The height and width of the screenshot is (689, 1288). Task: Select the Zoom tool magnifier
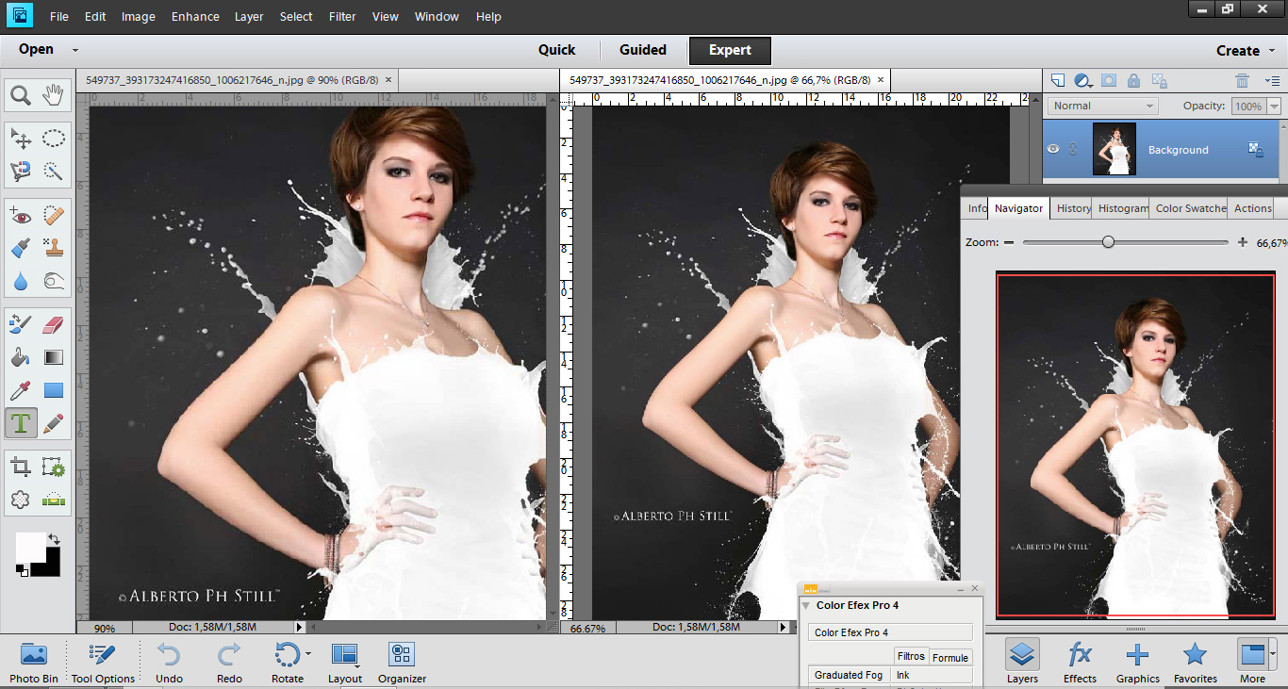tap(21, 95)
